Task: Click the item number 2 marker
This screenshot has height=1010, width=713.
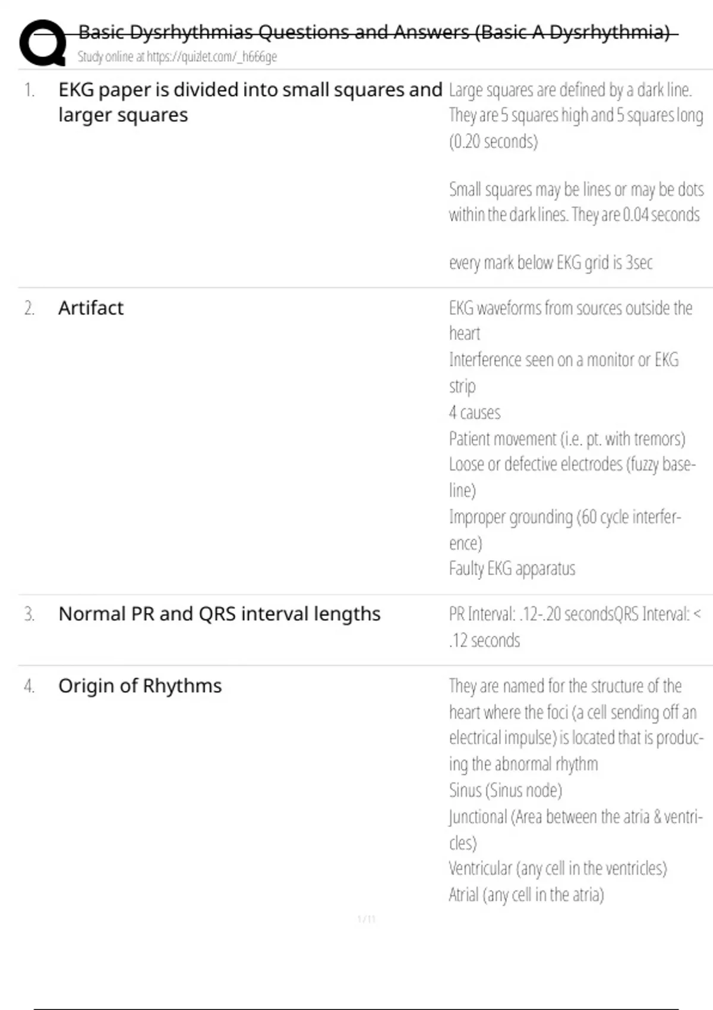Action: [29, 308]
